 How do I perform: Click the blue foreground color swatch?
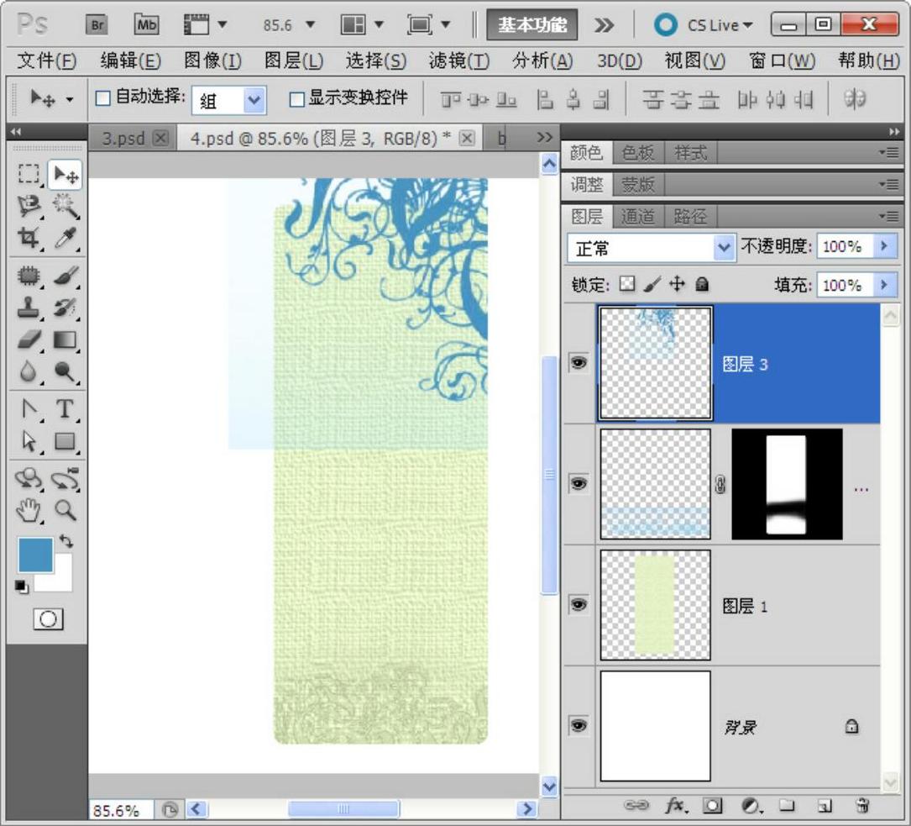click(35, 555)
